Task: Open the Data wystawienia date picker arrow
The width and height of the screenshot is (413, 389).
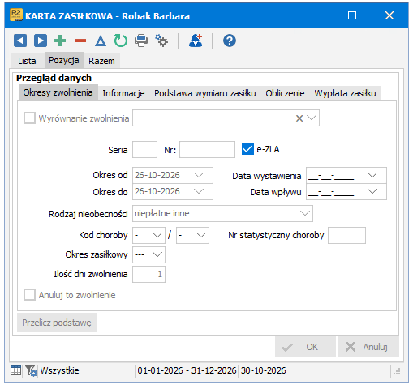Action: tap(372, 175)
